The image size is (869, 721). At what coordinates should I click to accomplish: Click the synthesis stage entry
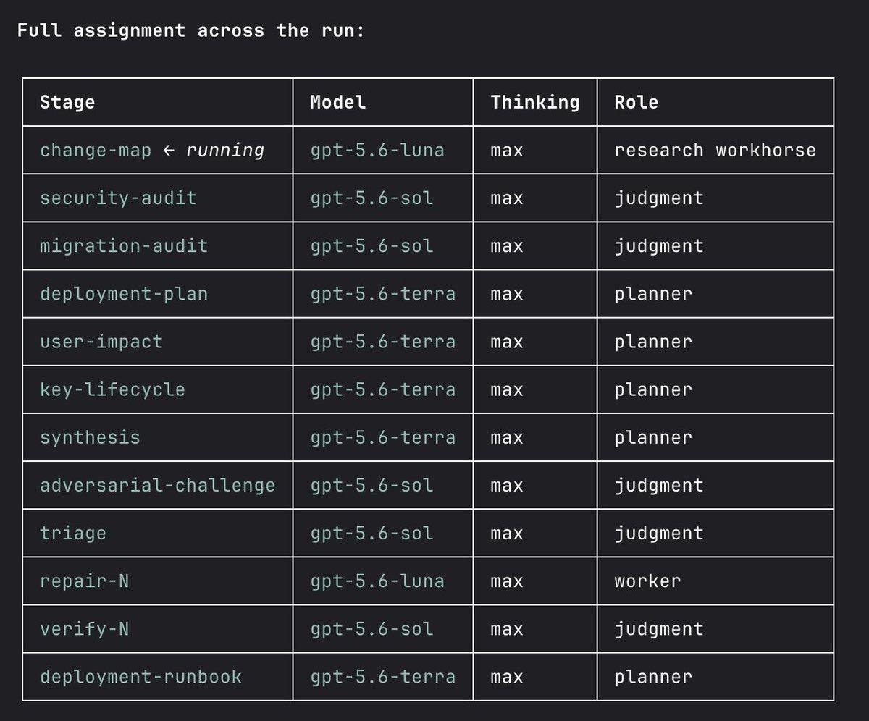[90, 437]
